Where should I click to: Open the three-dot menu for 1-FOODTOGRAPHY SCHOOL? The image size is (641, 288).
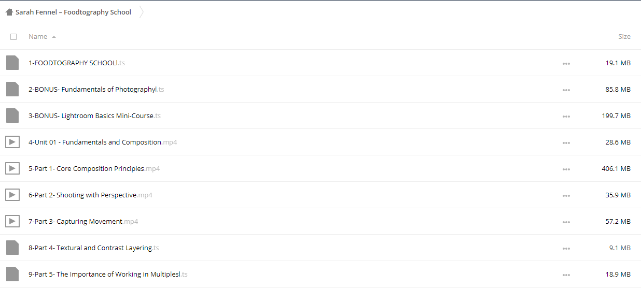click(x=566, y=63)
